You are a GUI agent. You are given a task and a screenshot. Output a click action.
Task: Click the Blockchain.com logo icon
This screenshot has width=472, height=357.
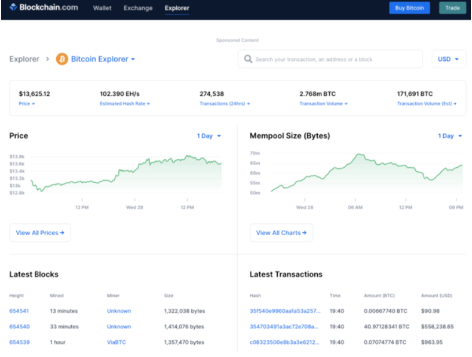point(13,8)
